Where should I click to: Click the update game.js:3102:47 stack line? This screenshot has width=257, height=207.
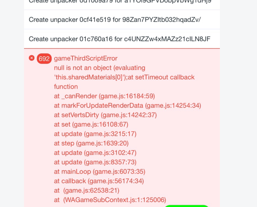(95, 153)
